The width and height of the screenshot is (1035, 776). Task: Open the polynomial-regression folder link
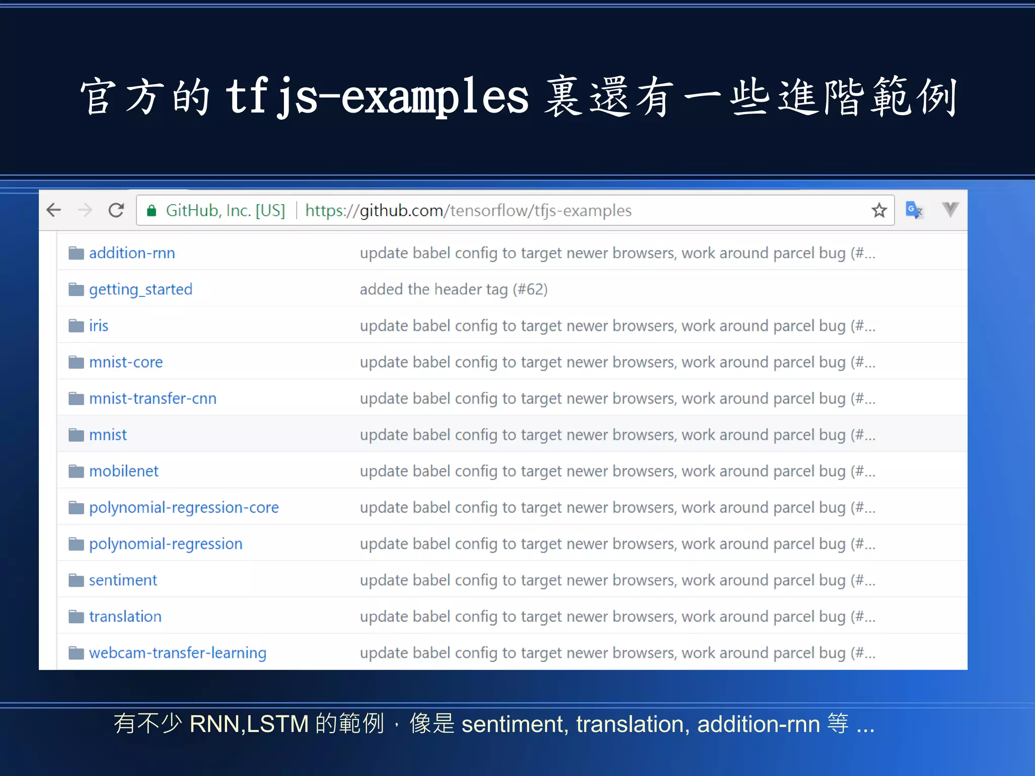pyautogui.click(x=166, y=544)
